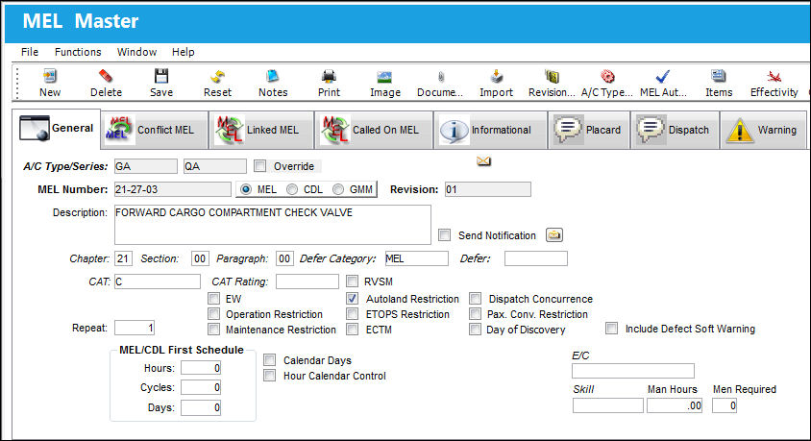Enable ETOPS Restriction checkbox
This screenshot has width=811, height=441.
pos(353,314)
